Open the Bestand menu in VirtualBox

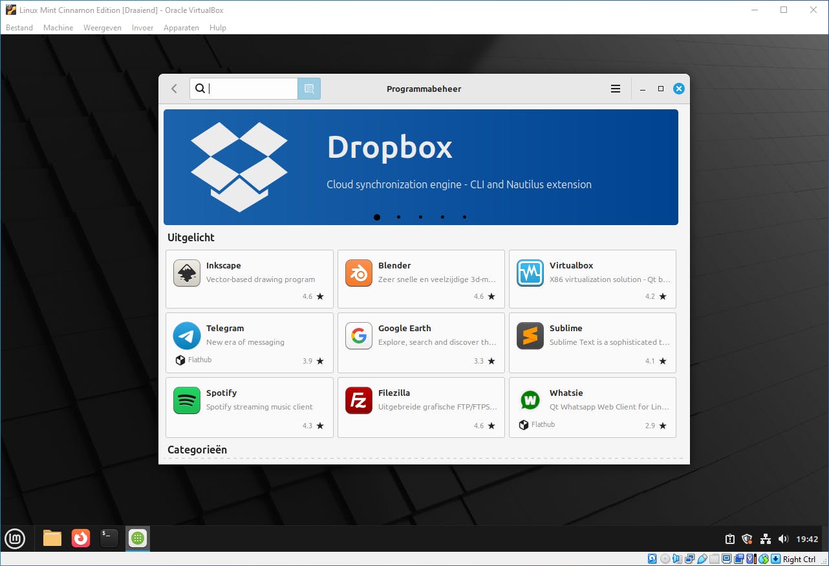19,28
